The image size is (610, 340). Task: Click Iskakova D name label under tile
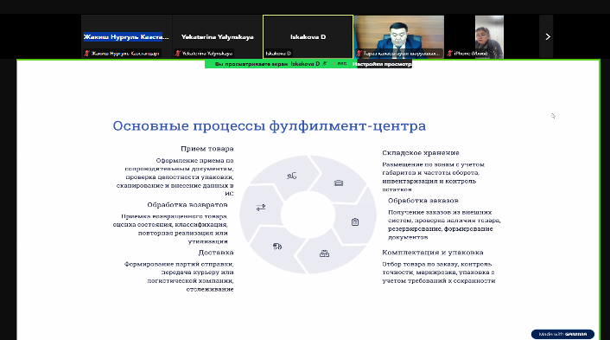(x=278, y=54)
